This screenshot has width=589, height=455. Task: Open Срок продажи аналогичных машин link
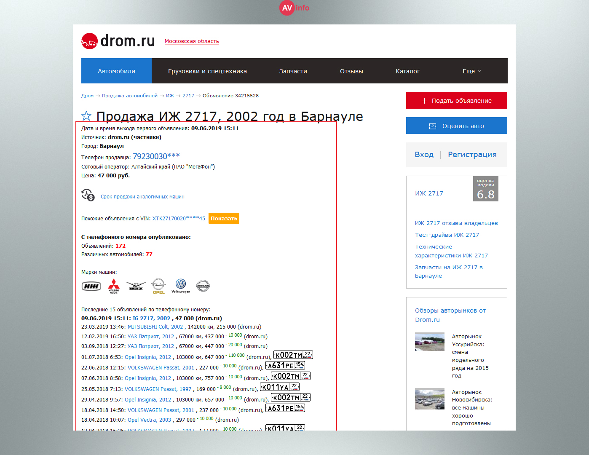coord(142,197)
